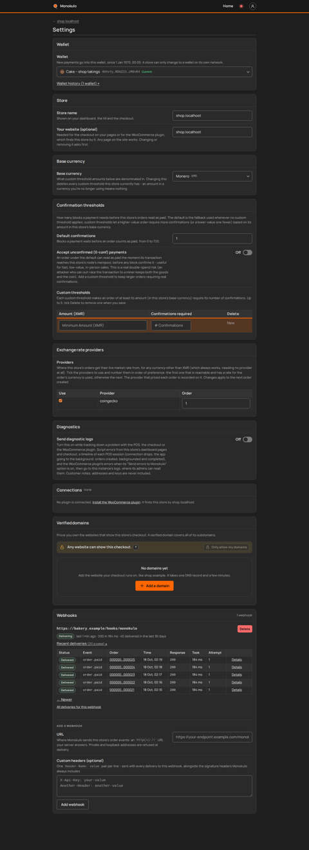Click the help icon after 'show this checkout'

(x=136, y=547)
